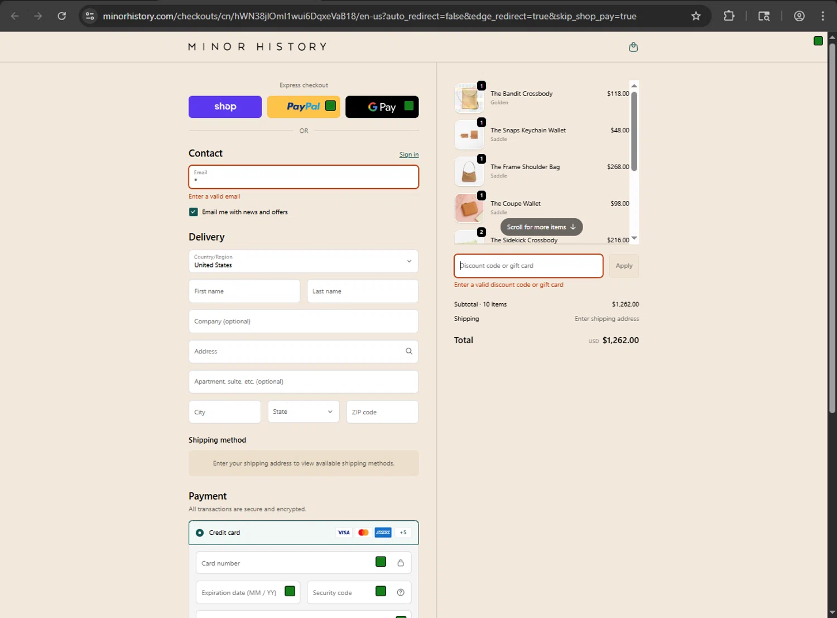Viewport: 837px width, 618px height.
Task: Focus the ZIP code field
Action: click(382, 411)
